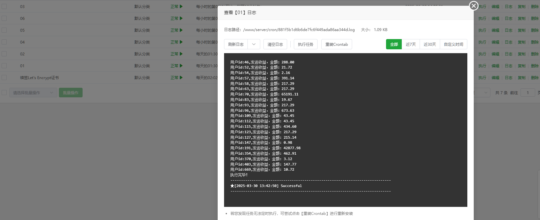Tick the checkbox for task 01
Viewport: 540px width, 220px height.
click(4, 66)
